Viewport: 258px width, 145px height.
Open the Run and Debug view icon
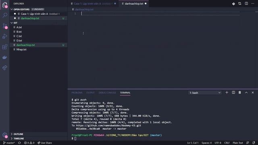[x=5, y=36]
